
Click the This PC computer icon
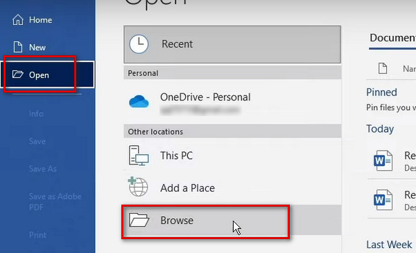tap(139, 156)
